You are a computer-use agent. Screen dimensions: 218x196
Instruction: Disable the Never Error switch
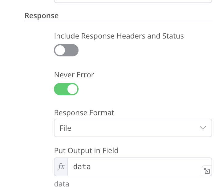tap(66, 89)
